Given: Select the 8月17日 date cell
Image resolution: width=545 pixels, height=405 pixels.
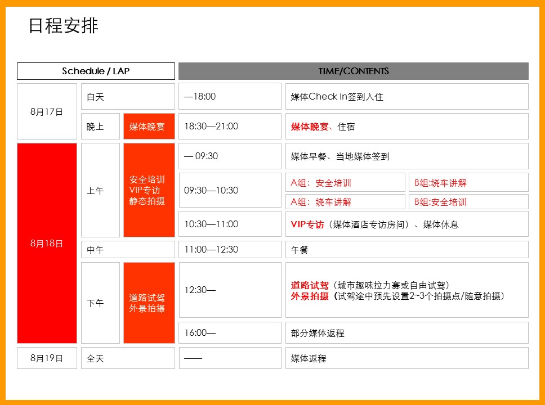Looking at the screenshot, I should pos(47,111).
